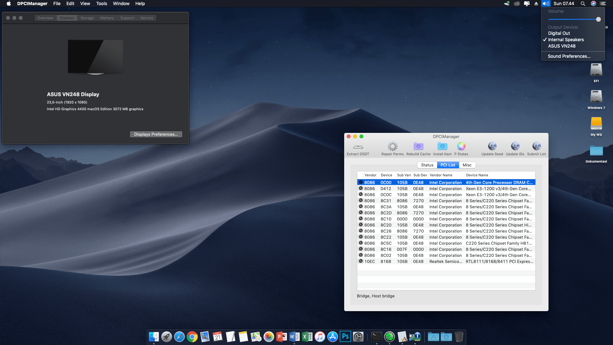Open the My WD external drive icon
Screen dimensions: 613x345
pyautogui.click(x=596, y=123)
